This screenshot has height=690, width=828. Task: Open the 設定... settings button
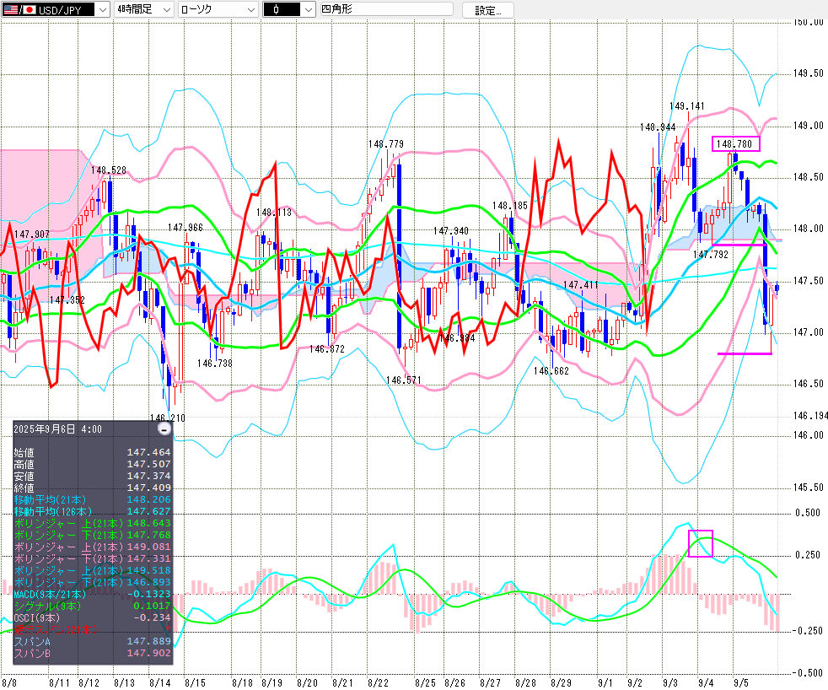pyautogui.click(x=487, y=10)
